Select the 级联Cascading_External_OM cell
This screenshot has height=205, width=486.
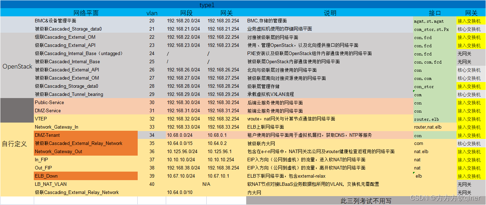pyautogui.click(x=86, y=37)
